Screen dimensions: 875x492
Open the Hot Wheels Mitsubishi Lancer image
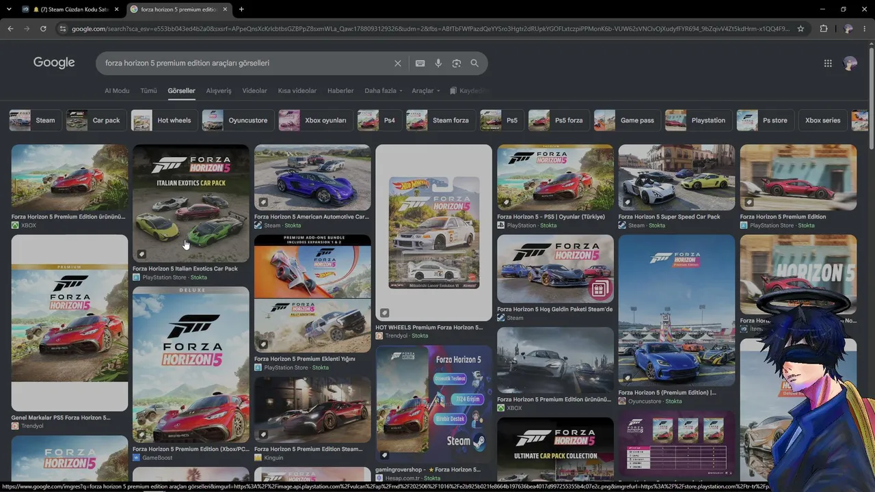coord(433,232)
